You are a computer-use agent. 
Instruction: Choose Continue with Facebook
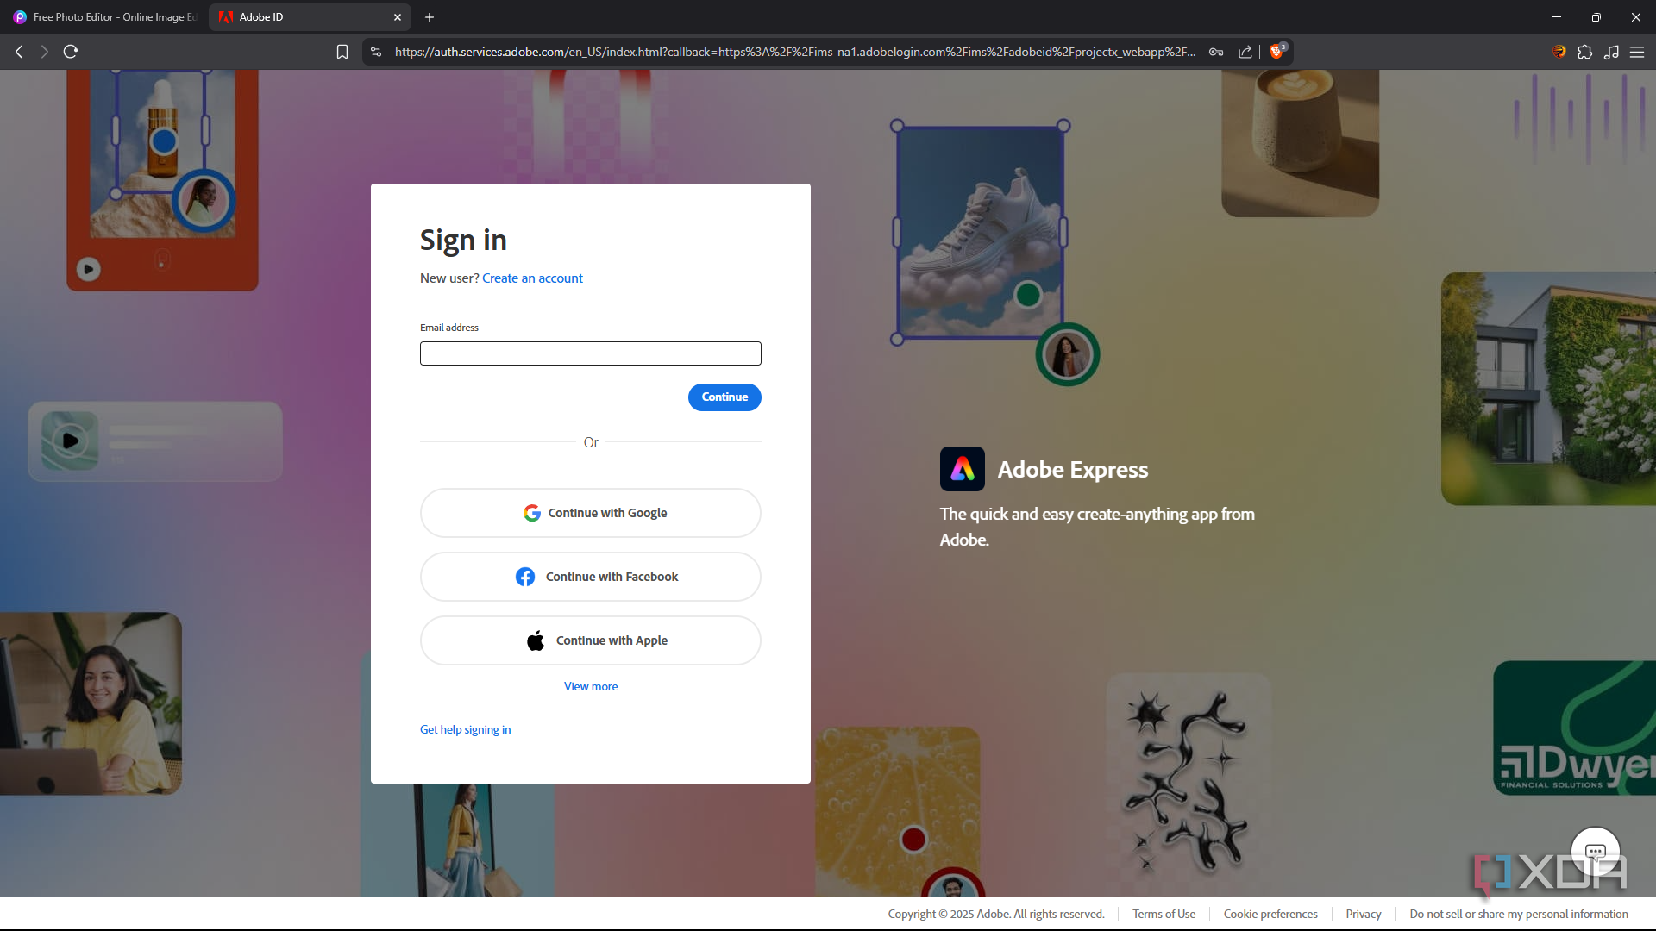591,577
